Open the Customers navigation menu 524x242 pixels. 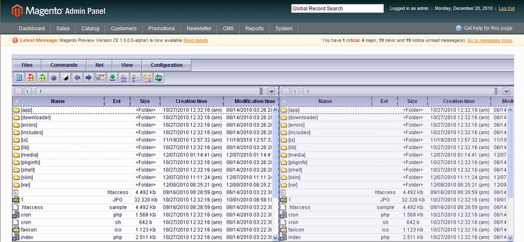coord(124,28)
